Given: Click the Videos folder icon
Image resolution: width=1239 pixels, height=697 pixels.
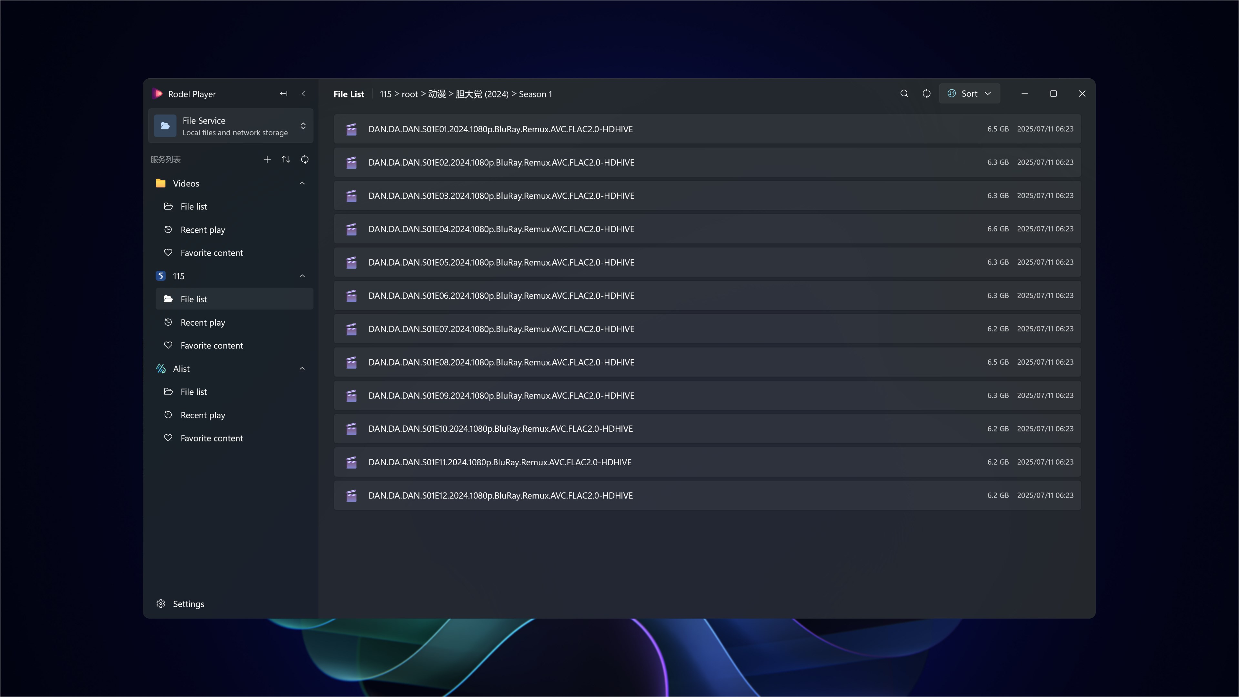Looking at the screenshot, I should 161,183.
